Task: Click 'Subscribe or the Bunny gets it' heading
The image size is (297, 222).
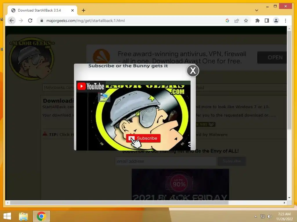Action: (x=128, y=66)
